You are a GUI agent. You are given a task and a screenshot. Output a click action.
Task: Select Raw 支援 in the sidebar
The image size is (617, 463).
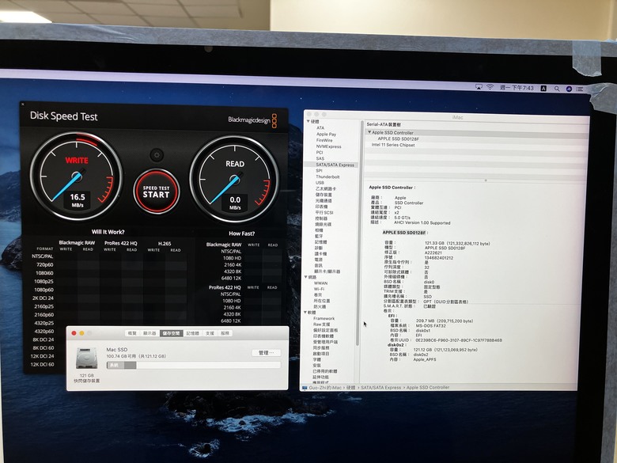(321, 324)
